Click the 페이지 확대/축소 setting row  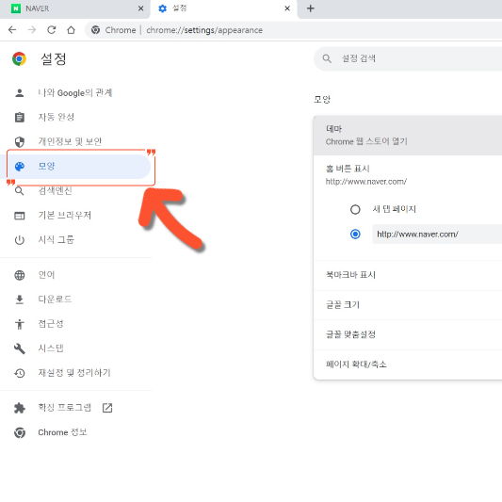coord(408,364)
